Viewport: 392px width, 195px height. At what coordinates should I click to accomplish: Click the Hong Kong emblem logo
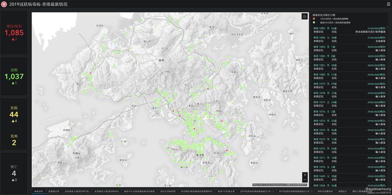(x=4, y=4)
